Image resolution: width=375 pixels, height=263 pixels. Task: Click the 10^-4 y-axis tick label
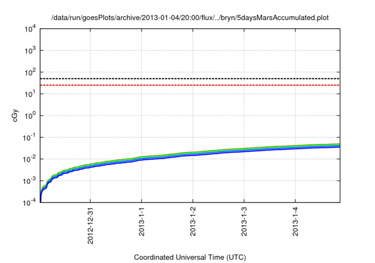pyautogui.click(x=29, y=203)
